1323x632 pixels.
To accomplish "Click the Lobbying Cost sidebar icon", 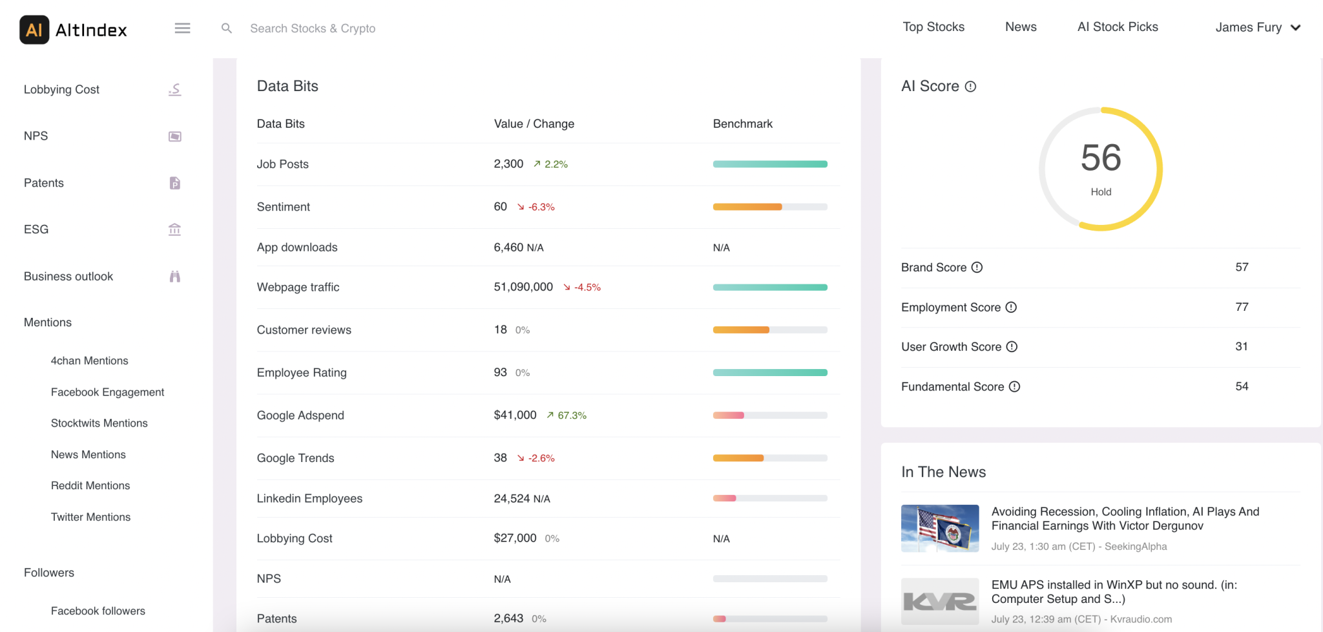I will (x=174, y=89).
